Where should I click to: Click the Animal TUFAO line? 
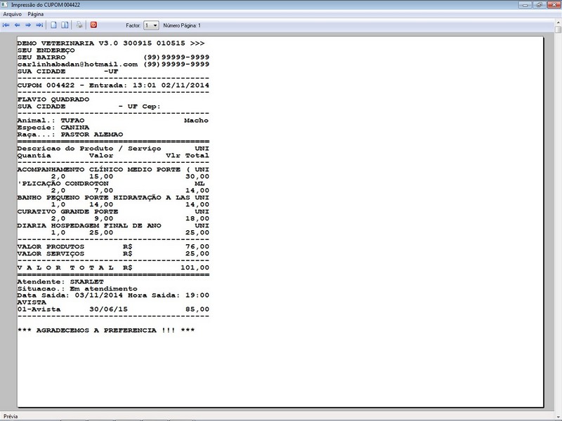click(112, 120)
